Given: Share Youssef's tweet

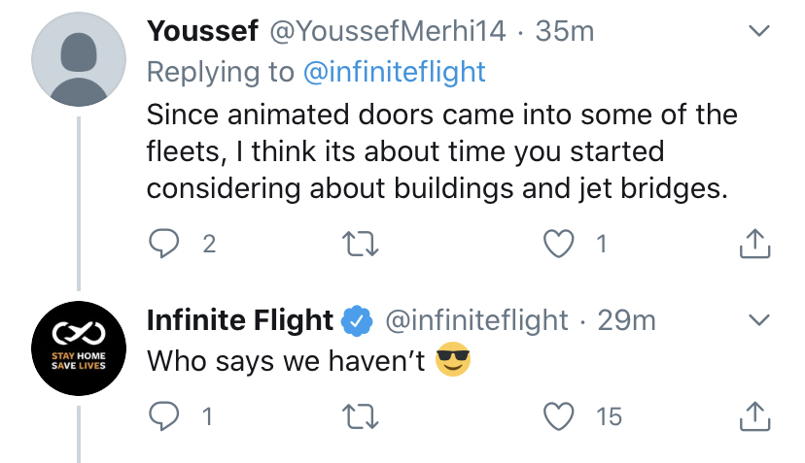Looking at the screenshot, I should [755, 245].
